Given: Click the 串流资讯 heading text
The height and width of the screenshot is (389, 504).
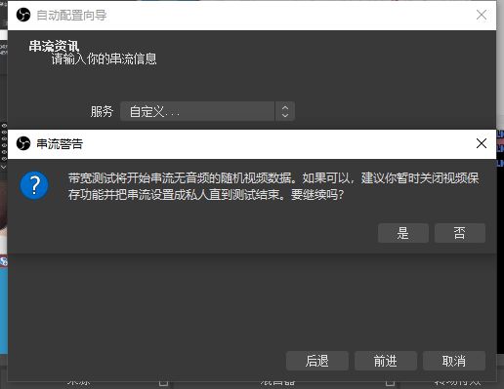Looking at the screenshot, I should (x=54, y=46).
